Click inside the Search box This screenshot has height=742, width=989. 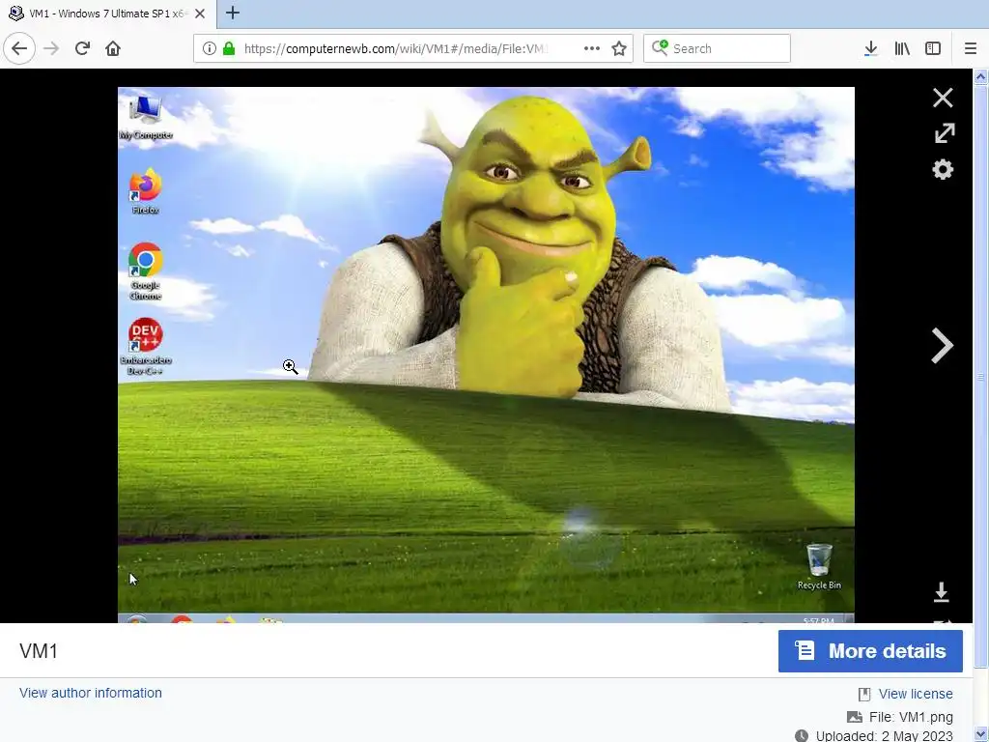pyautogui.click(x=718, y=48)
